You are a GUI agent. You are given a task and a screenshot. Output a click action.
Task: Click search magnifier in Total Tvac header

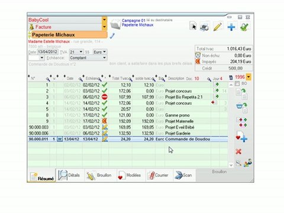[x=131, y=79]
